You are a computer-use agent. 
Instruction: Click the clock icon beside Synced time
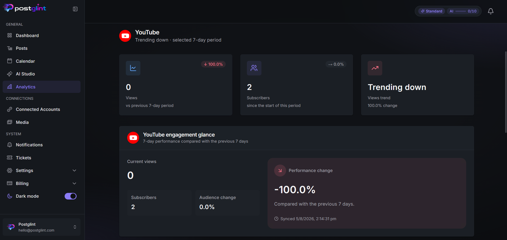click(276, 219)
